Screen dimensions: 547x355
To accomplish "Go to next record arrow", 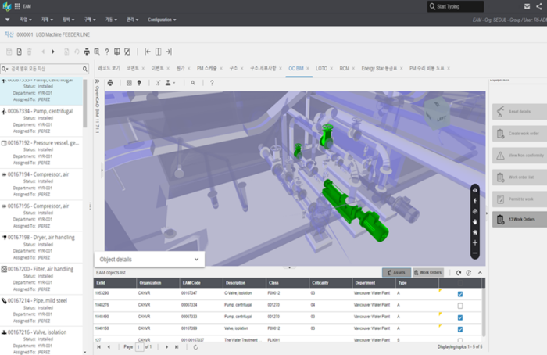I will coord(53,52).
